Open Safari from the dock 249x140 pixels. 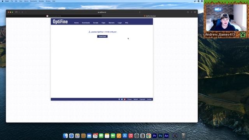click(71, 136)
